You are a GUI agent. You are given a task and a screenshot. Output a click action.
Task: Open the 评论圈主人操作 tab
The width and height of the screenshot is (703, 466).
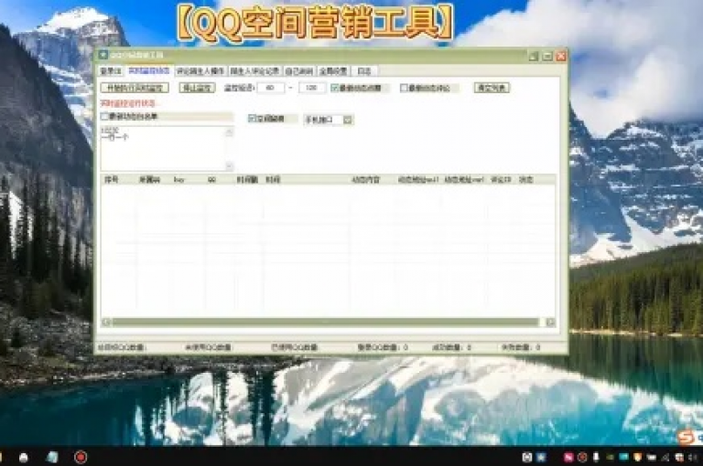point(200,71)
